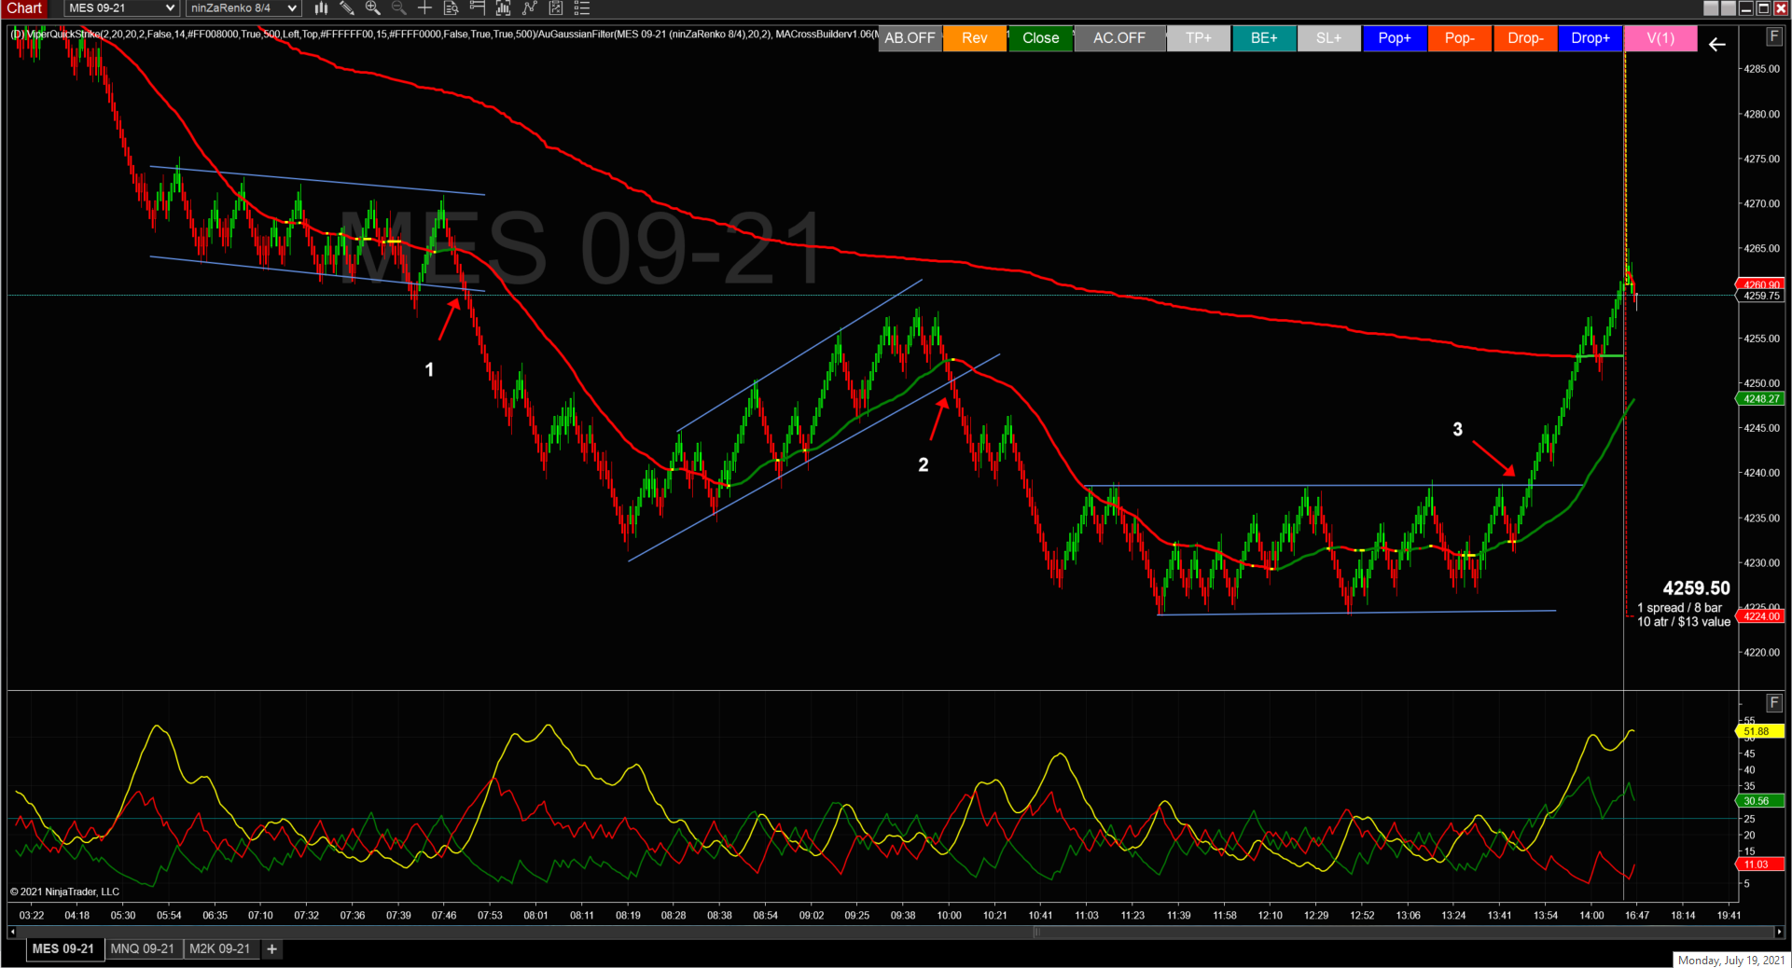
Task: Click the F button on price panel
Action: [1774, 37]
